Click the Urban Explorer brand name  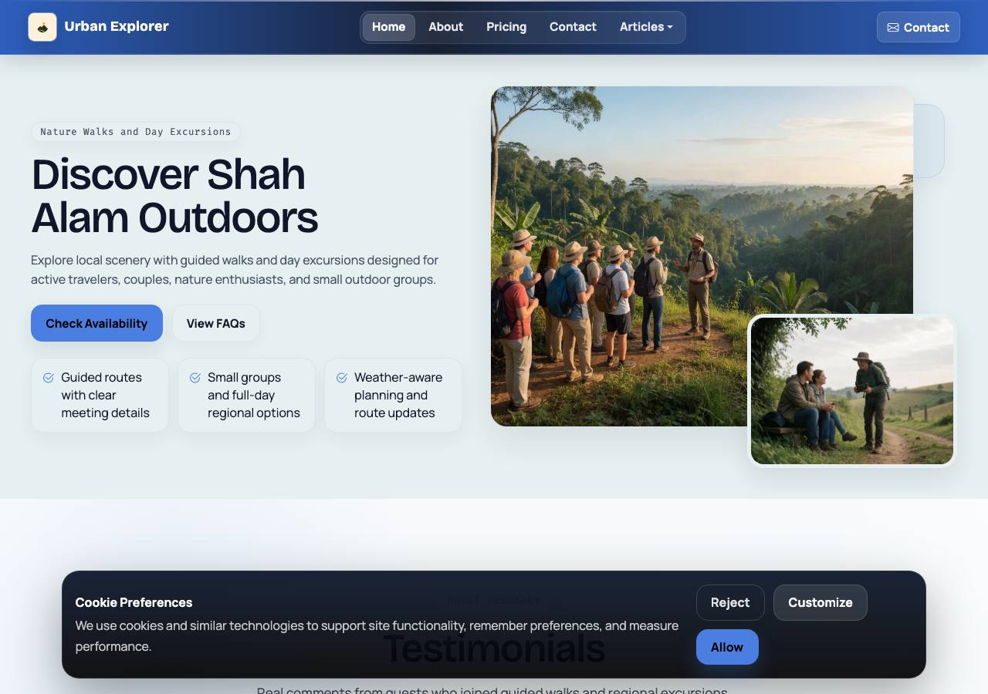tap(117, 26)
